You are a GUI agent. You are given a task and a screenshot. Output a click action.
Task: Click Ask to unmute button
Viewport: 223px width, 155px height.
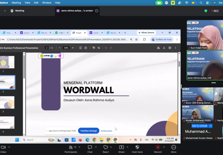coord(200,126)
